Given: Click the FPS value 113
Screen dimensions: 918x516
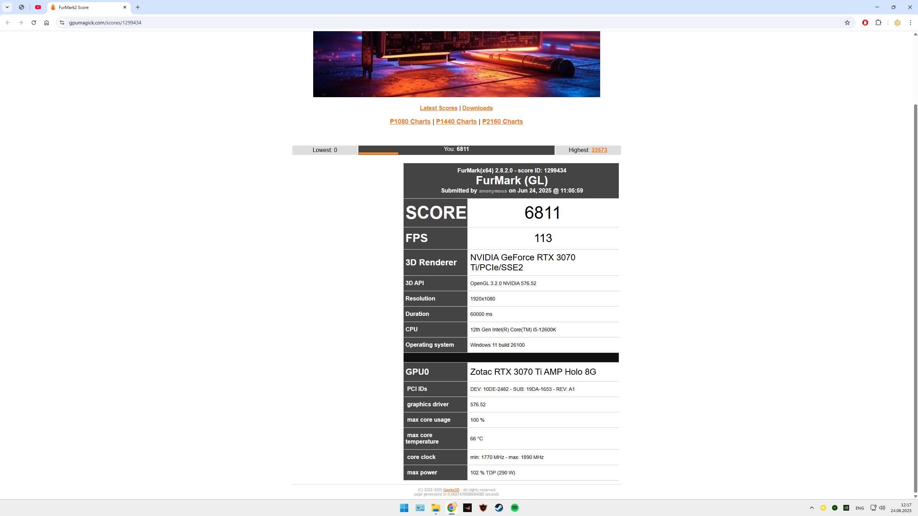Looking at the screenshot, I should (543, 238).
